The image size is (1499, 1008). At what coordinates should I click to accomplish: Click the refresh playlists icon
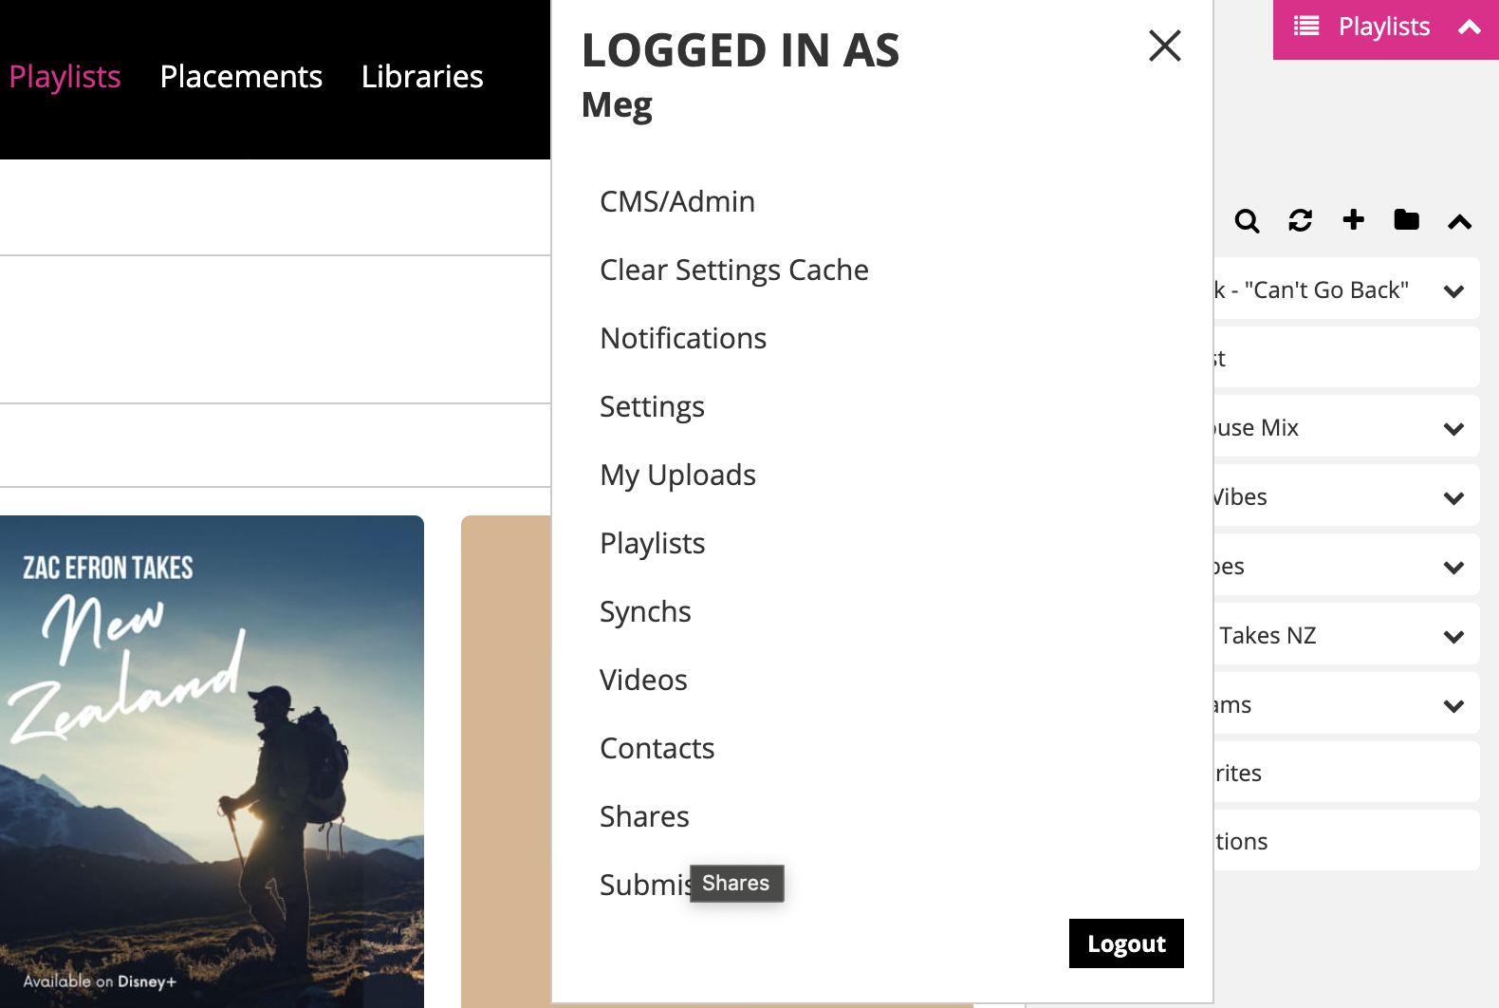click(1300, 221)
